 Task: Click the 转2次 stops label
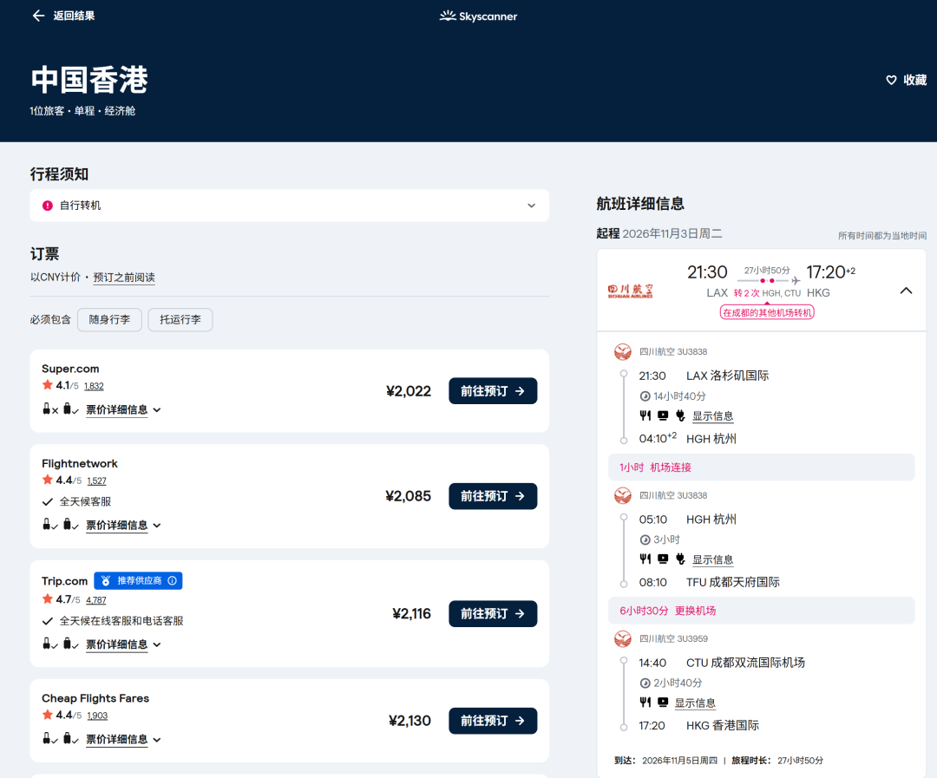tap(746, 293)
